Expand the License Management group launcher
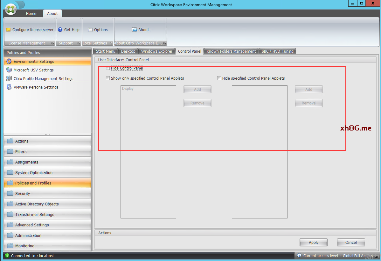Screen dimensions: 381x261 click(52, 43)
